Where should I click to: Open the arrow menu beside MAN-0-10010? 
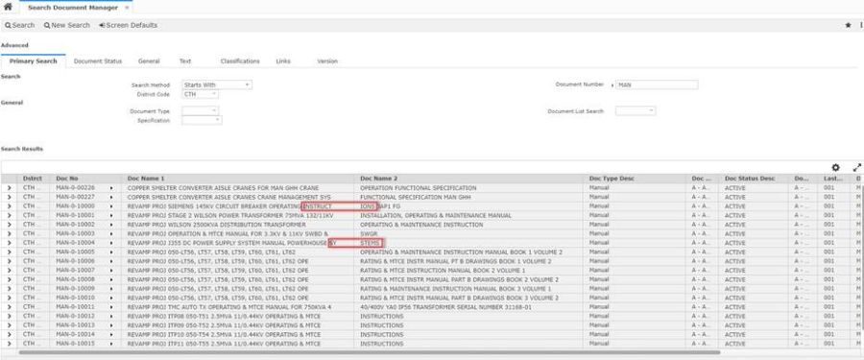click(111, 298)
